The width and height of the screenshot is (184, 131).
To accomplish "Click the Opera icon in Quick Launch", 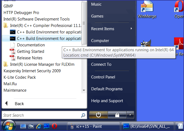I will click(54, 126).
